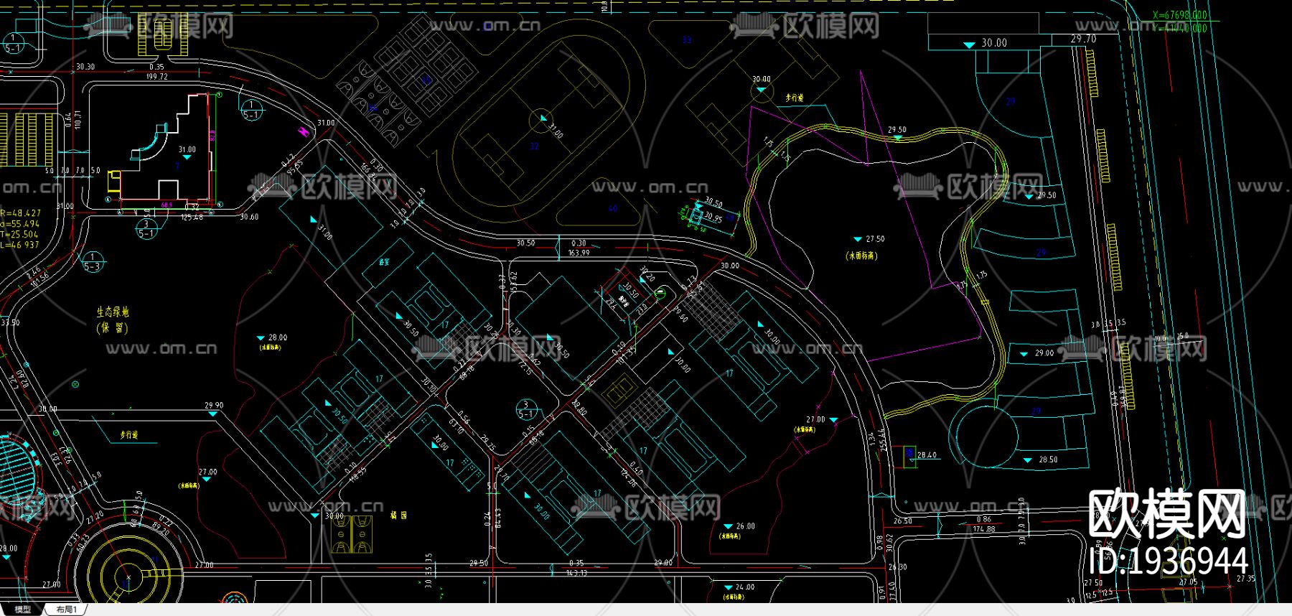This screenshot has width=1292, height=616.
Task: Select the 125.48 road length dimension
Action: pyautogui.click(x=192, y=218)
